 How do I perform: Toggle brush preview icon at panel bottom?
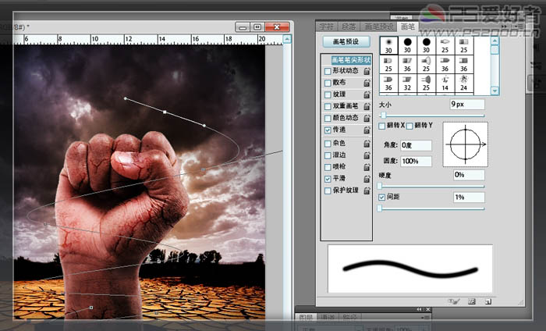pos(454,301)
